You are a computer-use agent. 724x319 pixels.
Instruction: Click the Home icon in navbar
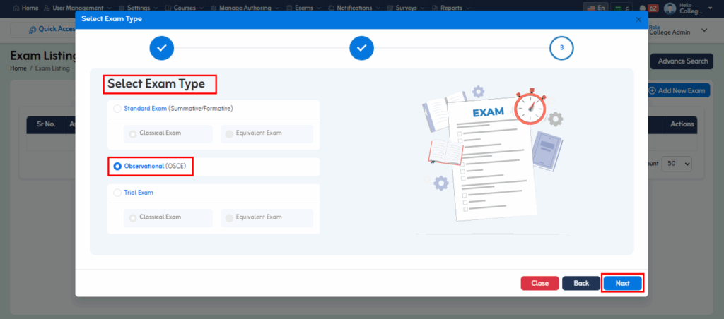click(16, 8)
